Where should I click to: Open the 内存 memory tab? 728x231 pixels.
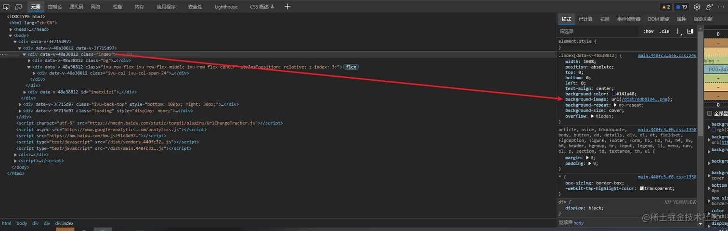(140, 7)
